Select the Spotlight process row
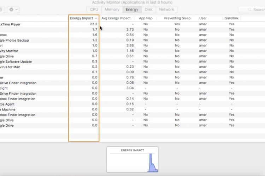 132,88
